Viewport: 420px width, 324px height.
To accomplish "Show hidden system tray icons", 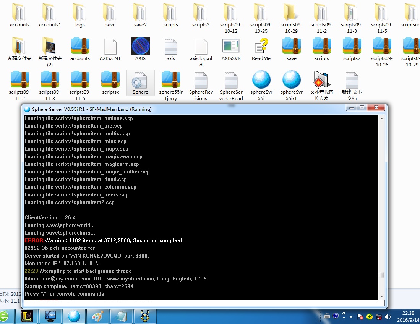I will click(351, 317).
